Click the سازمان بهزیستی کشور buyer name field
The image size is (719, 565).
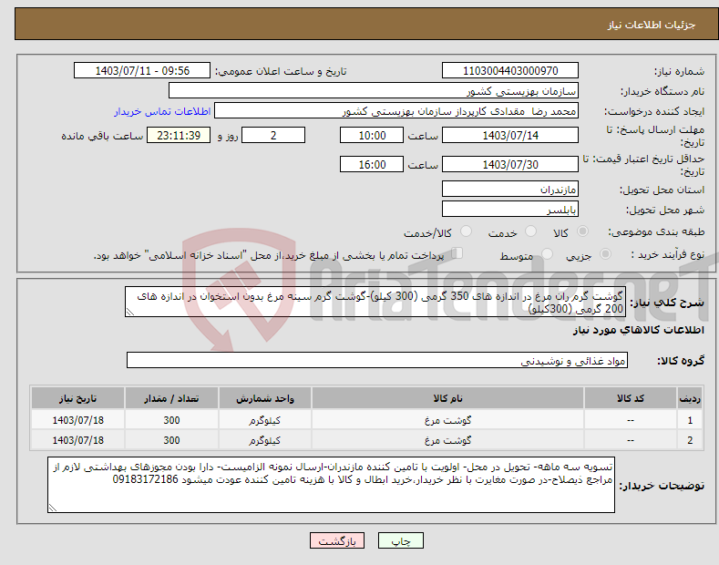(x=374, y=91)
